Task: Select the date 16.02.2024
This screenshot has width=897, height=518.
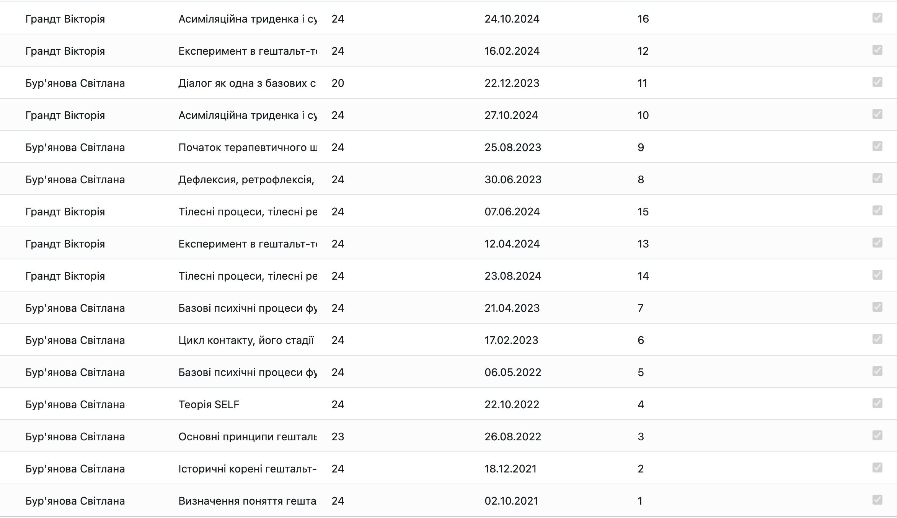Action: coord(512,51)
